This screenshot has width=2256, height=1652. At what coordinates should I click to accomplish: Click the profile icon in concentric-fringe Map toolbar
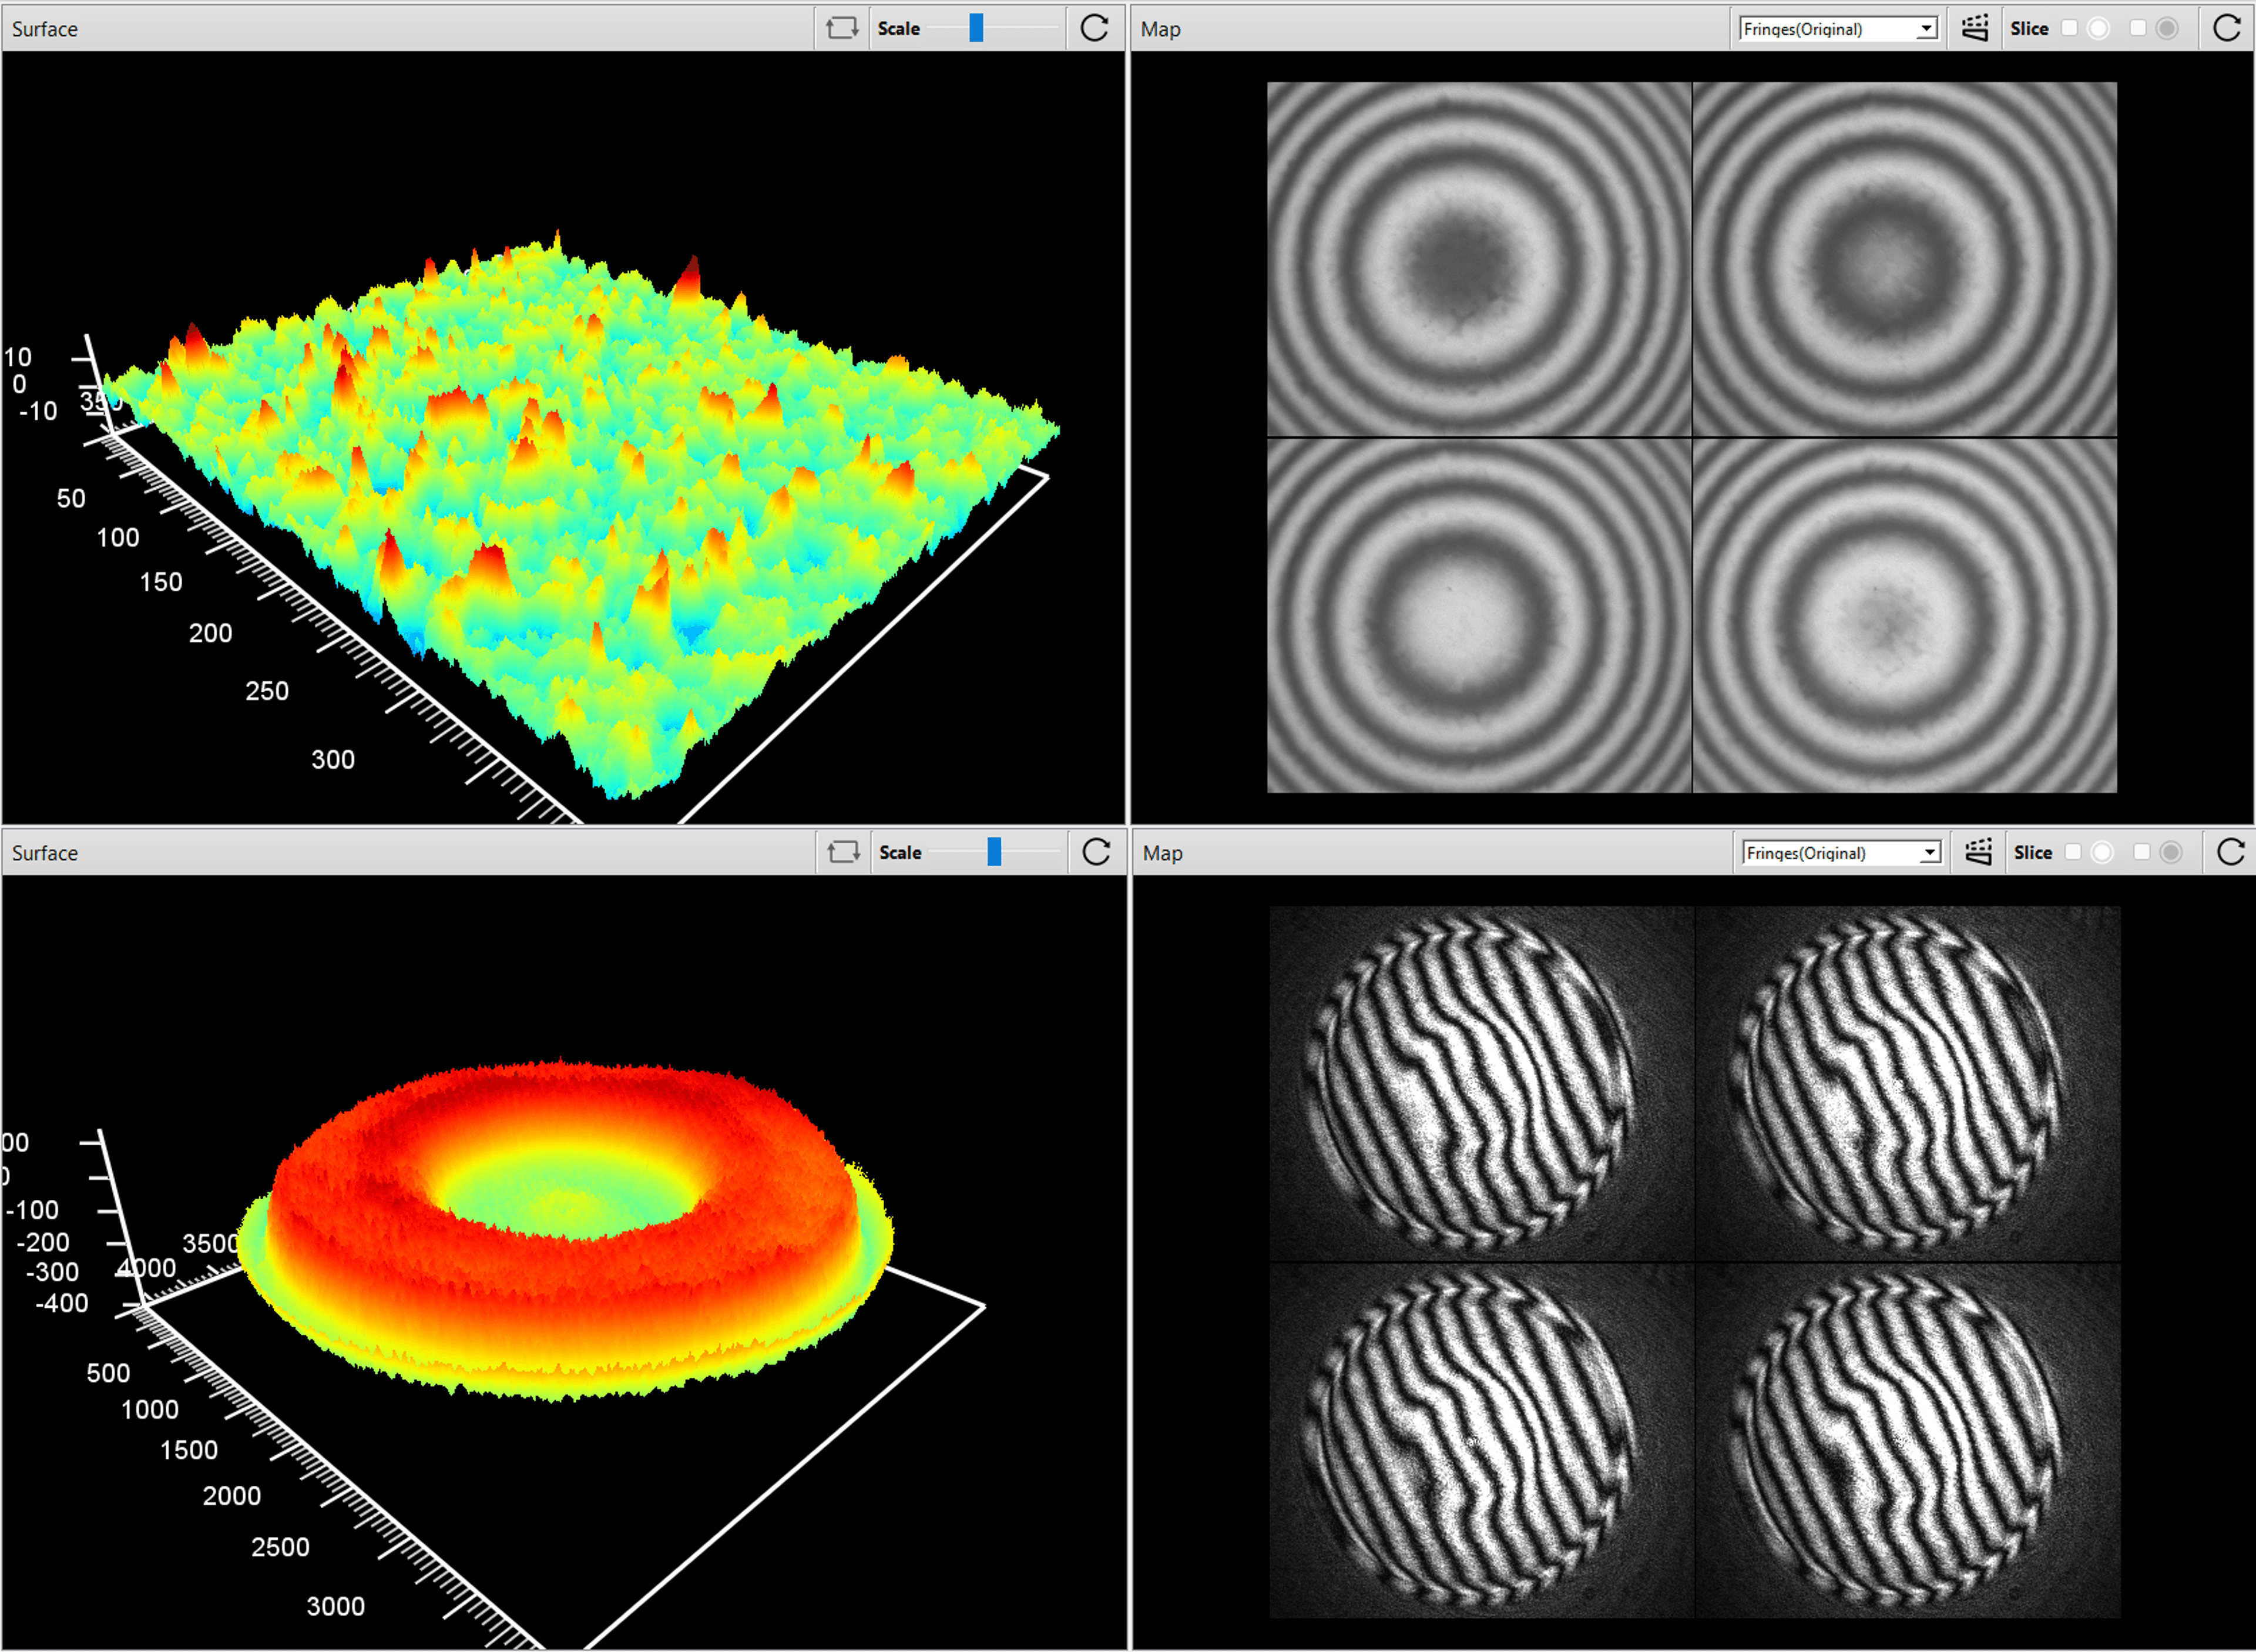pyautogui.click(x=1975, y=28)
